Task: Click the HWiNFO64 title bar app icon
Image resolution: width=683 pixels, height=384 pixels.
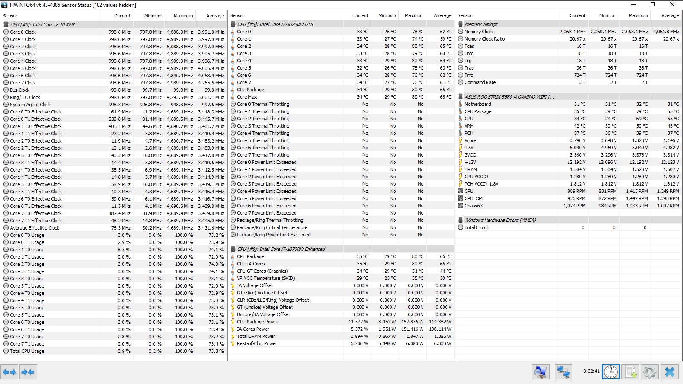Action: [x=4, y=5]
